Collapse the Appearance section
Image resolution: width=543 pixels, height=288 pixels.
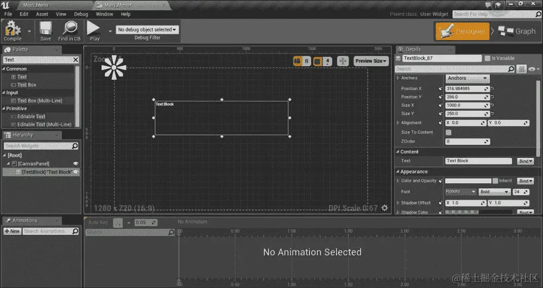coord(398,171)
